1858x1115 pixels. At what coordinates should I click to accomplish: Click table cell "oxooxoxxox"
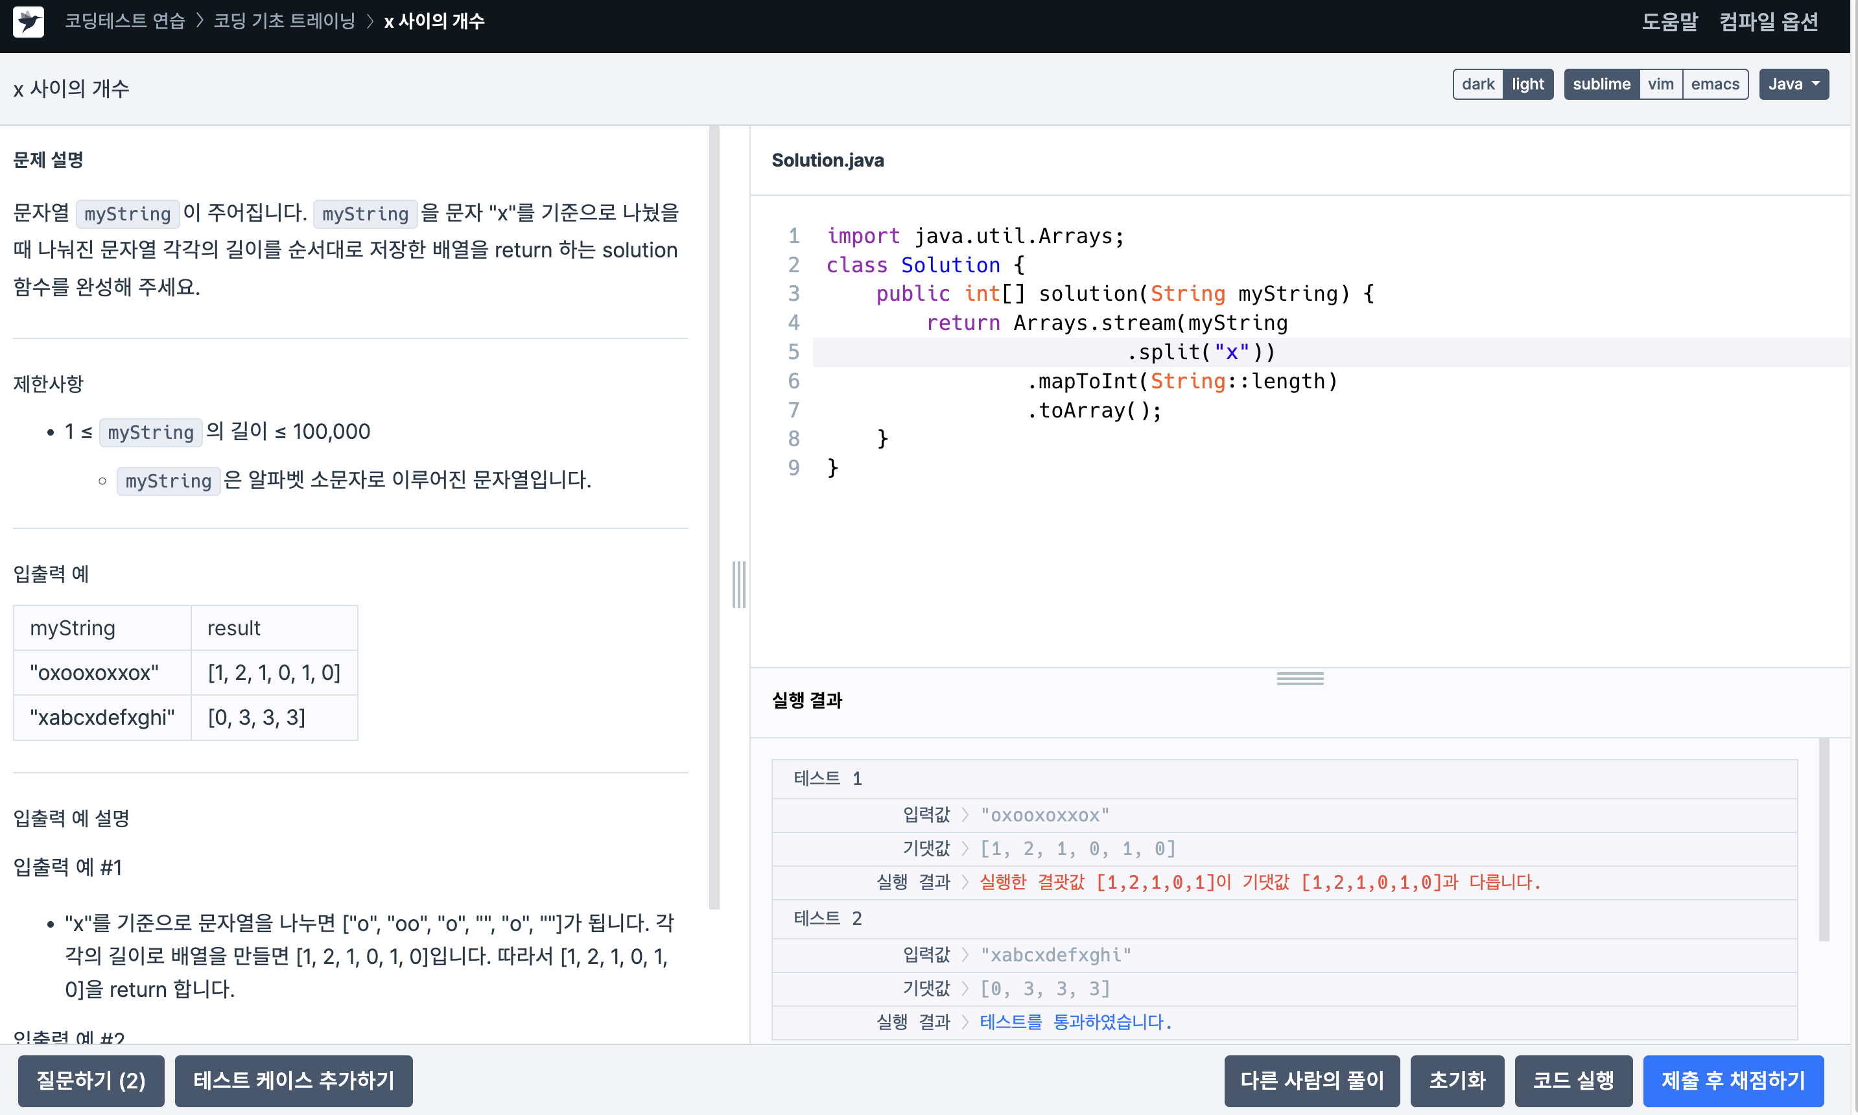point(102,672)
